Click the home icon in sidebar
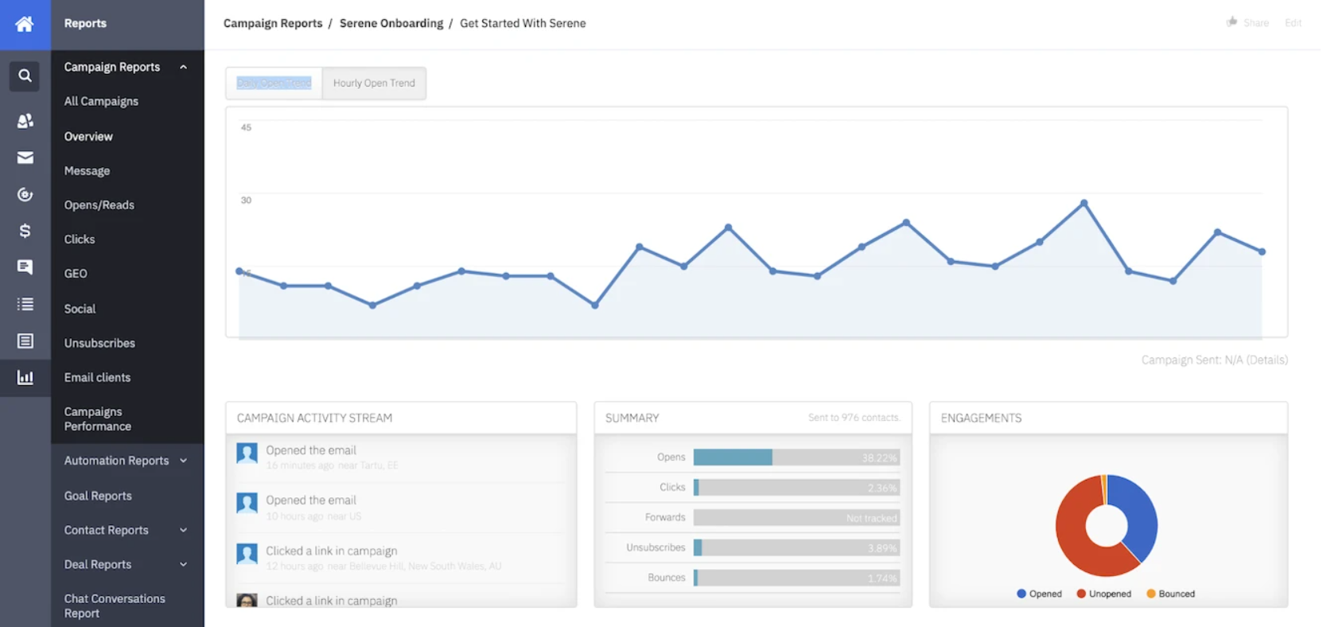 point(25,24)
